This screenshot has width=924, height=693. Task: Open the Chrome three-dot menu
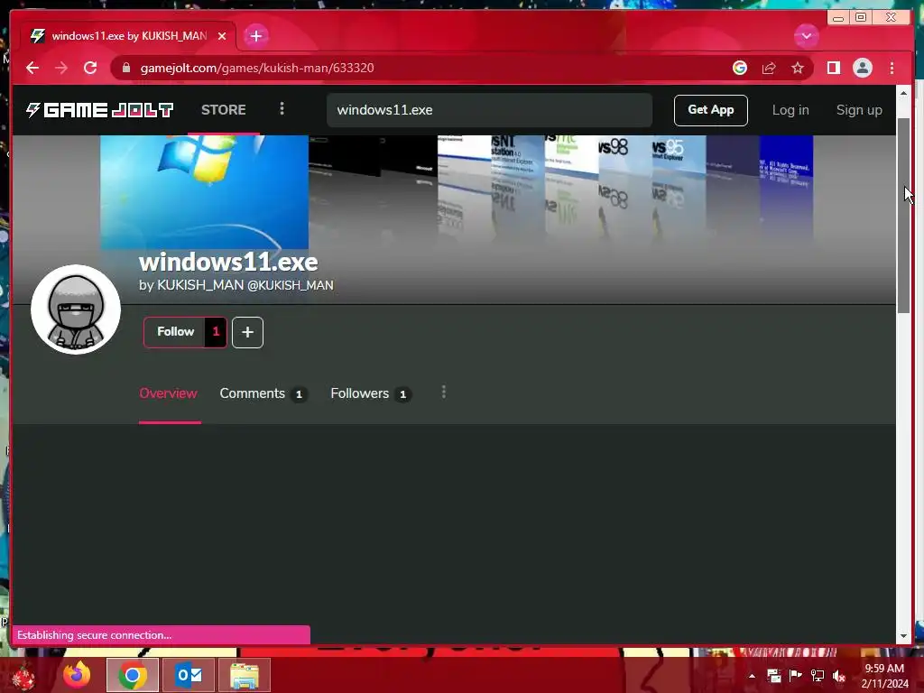click(x=892, y=68)
